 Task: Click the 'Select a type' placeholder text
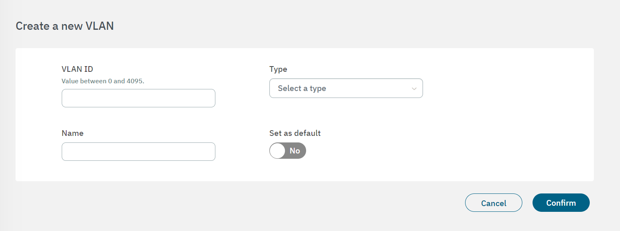(x=302, y=88)
